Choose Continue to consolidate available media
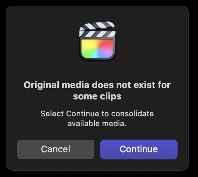The height and width of the screenshot is (177, 198). 139,149
